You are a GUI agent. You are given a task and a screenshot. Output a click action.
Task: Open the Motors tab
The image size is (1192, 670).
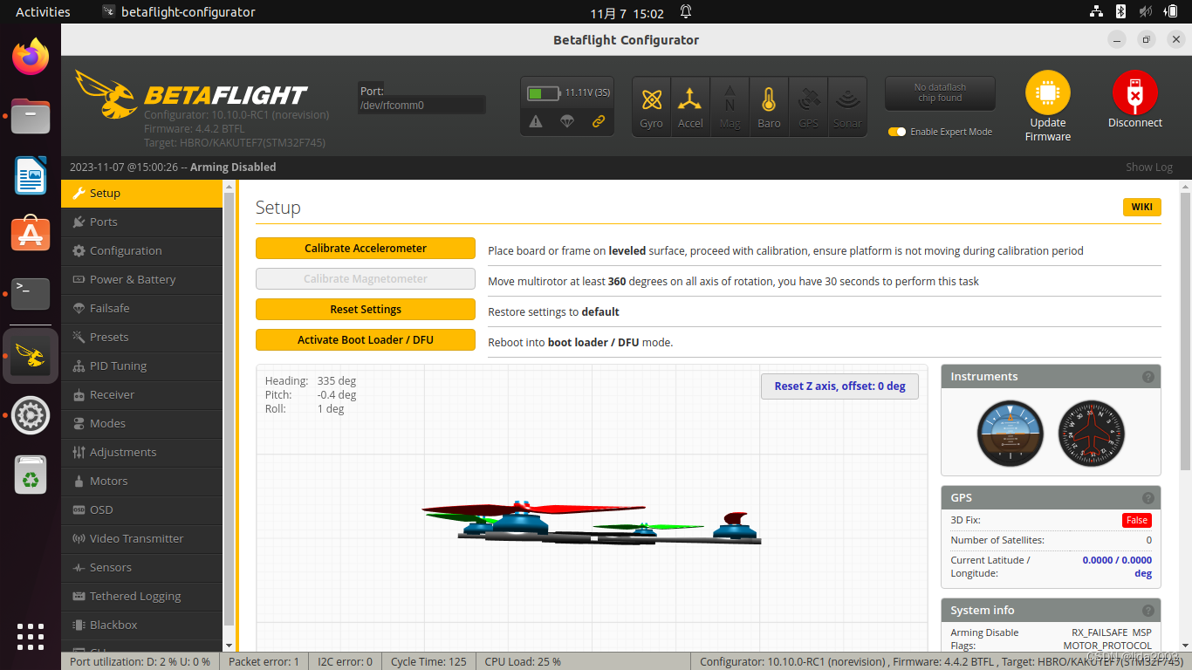[141, 482]
